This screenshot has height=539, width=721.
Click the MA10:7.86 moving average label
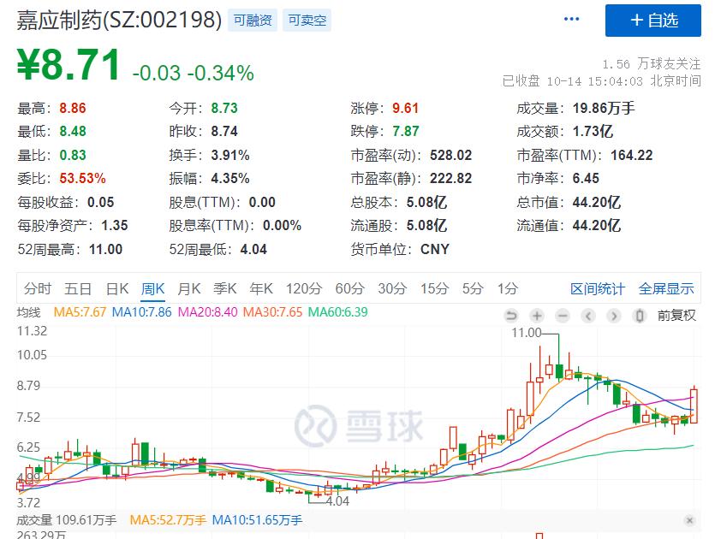[141, 312]
